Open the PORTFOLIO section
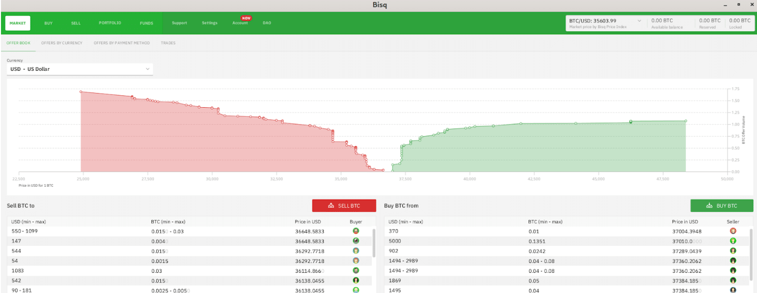Image resolution: width=757 pixels, height=293 pixels. (110, 23)
